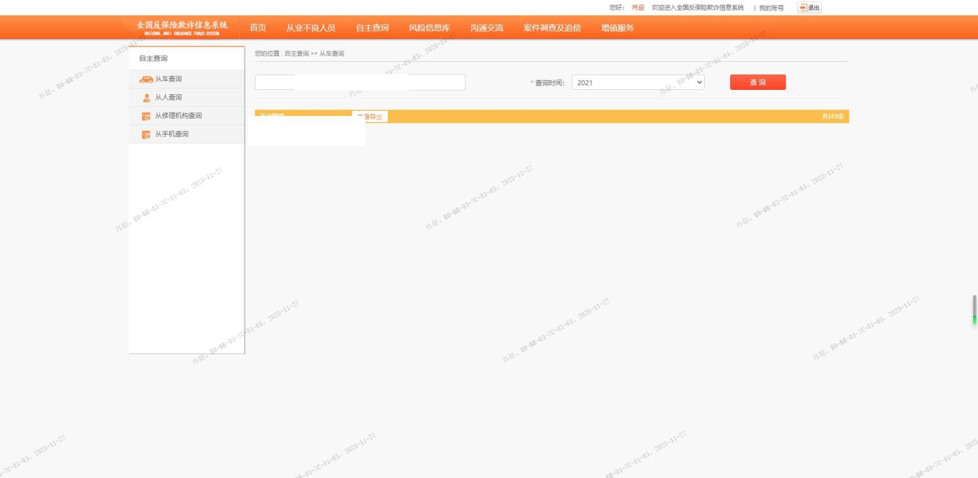Click the user name after 您好

[x=638, y=8]
